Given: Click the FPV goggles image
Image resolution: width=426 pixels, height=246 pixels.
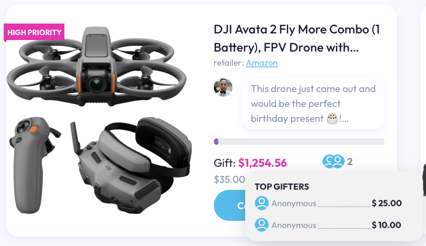Looking at the screenshot, I should tap(131, 166).
